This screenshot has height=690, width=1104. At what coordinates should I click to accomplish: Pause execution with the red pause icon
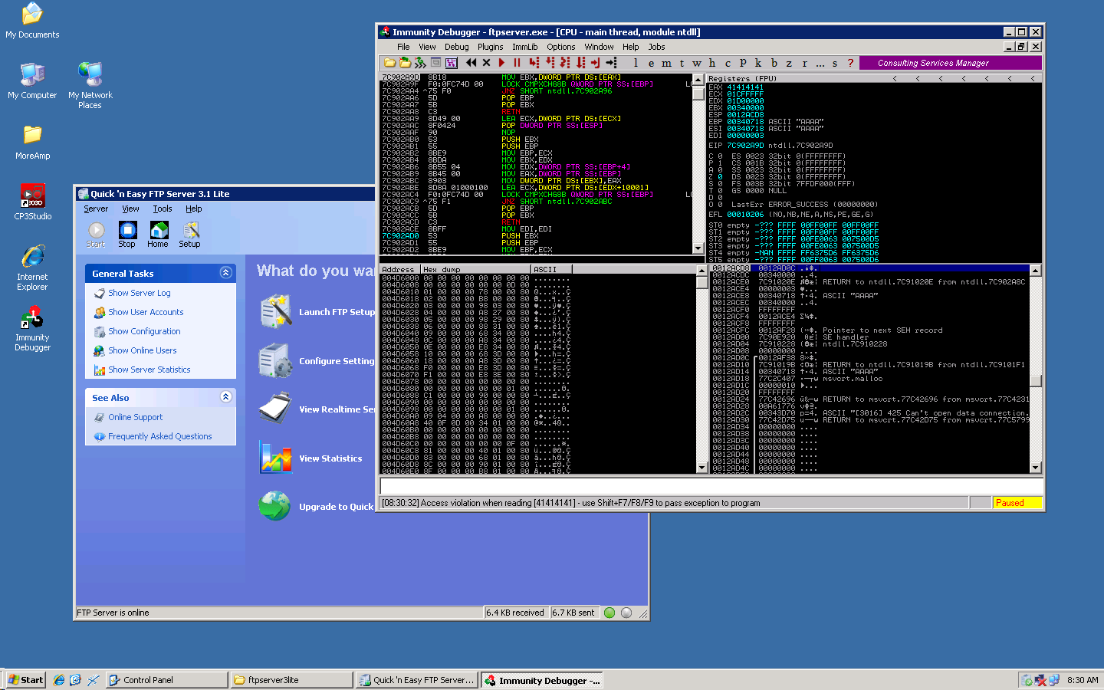[517, 63]
